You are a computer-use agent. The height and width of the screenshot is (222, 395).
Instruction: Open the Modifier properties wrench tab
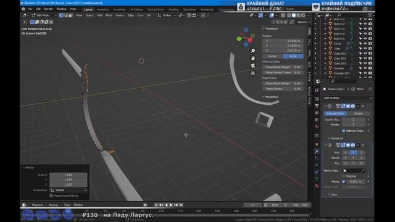click(317, 151)
